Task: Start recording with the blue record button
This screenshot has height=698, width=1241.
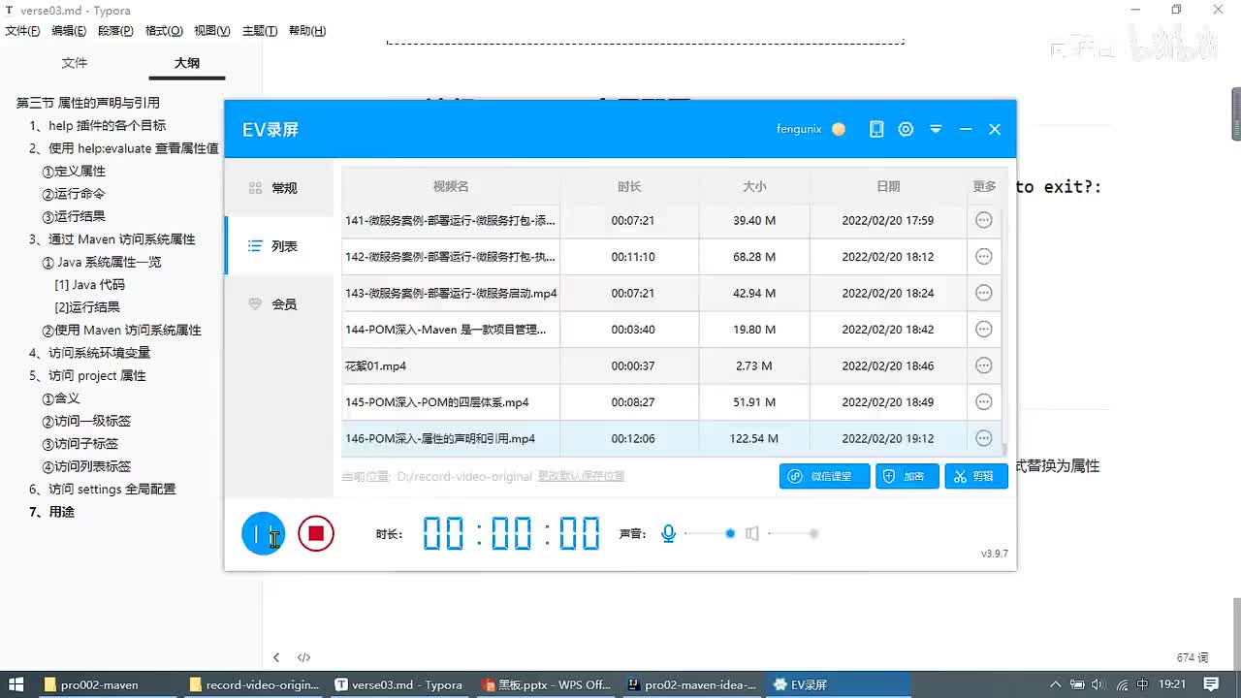Action: tap(263, 533)
